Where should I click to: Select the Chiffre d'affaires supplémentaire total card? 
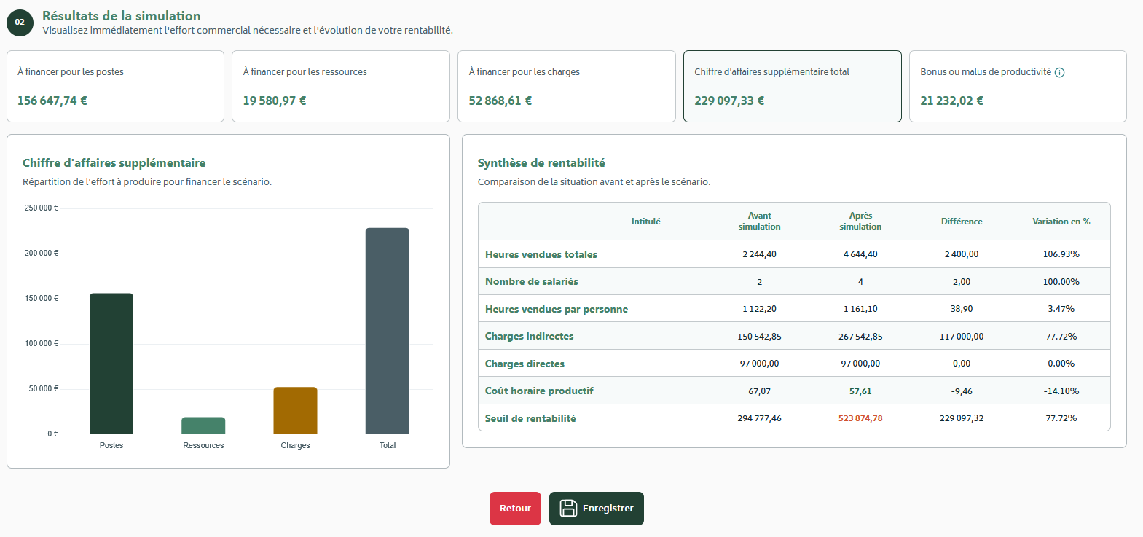click(x=793, y=86)
